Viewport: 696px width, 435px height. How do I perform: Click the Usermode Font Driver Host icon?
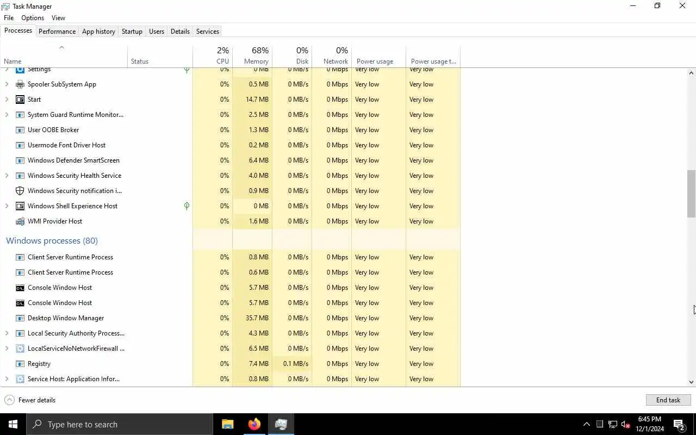tap(20, 145)
